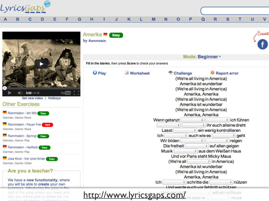Open blank before 'ich führen'
269x201 pixels.
(217, 120)
